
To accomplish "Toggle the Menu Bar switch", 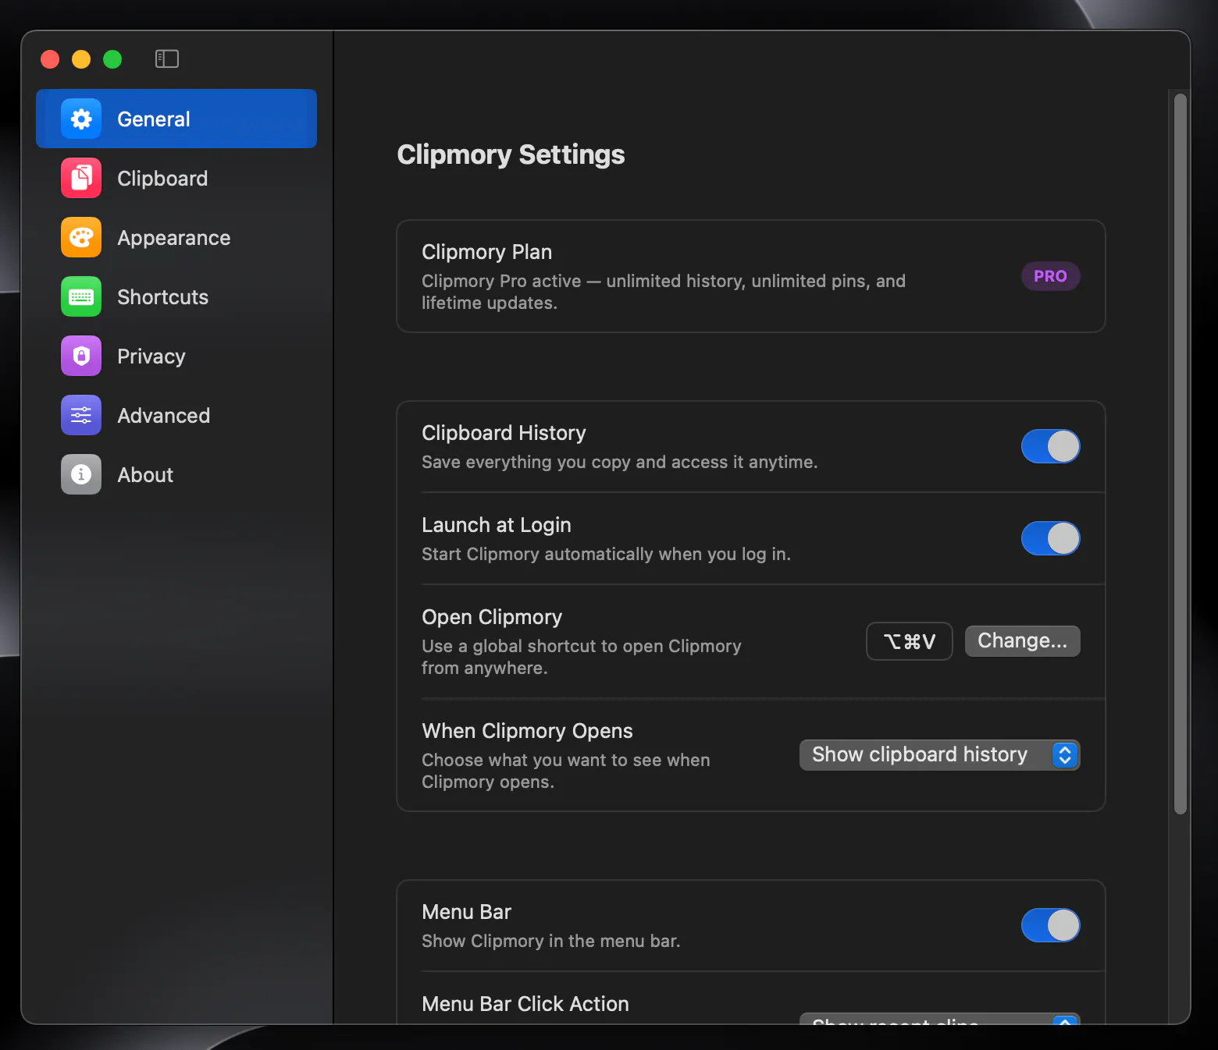I will (1051, 925).
